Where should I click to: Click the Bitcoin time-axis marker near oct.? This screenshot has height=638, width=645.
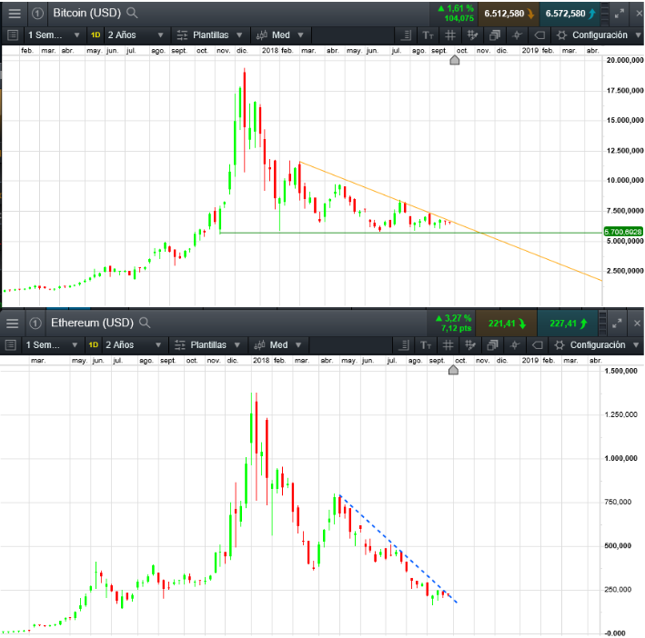(x=455, y=60)
